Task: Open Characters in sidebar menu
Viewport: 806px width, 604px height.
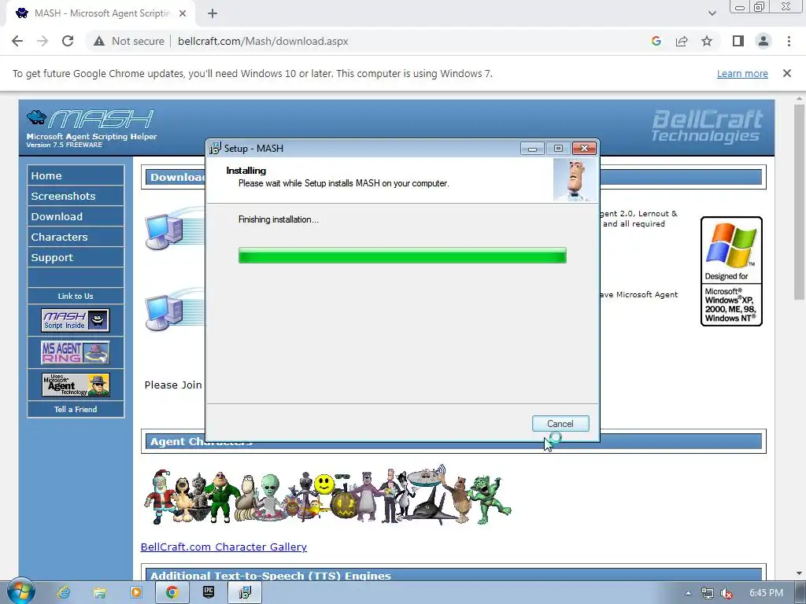Action: point(76,238)
